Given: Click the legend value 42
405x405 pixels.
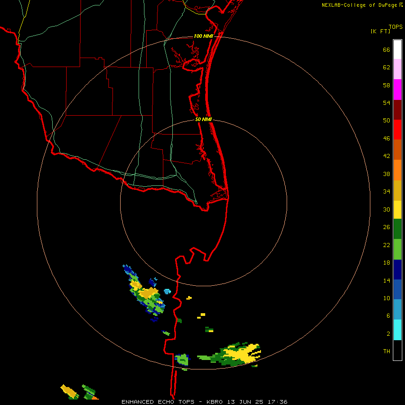Looking at the screenshot, I should pos(387,156).
